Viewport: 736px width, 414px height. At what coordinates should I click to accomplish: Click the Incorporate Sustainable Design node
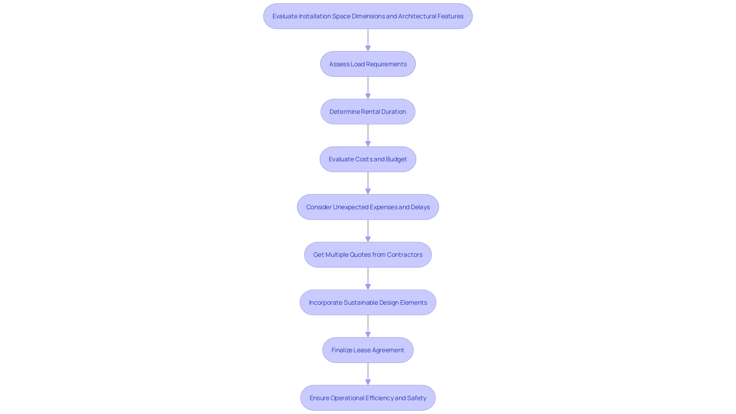[x=368, y=302]
